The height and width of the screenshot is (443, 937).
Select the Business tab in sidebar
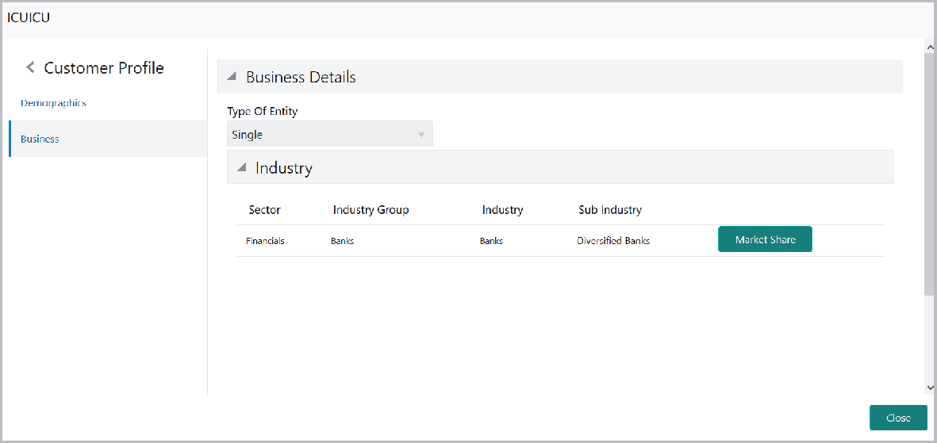tap(40, 139)
